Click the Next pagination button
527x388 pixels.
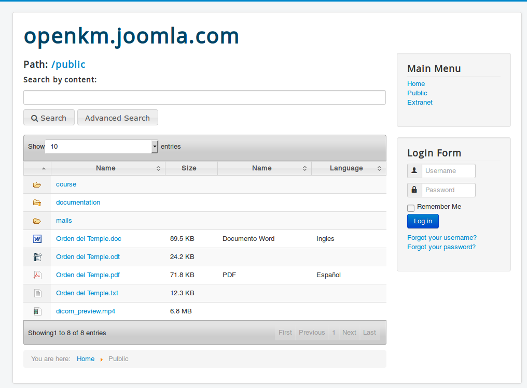[349, 333]
